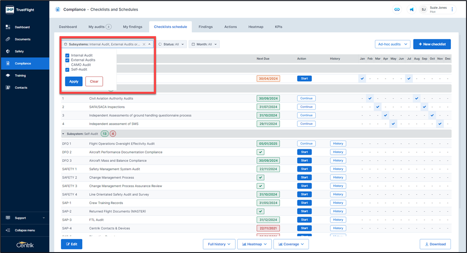The height and width of the screenshot is (253, 467).
Task: Uncheck the Internal Audit checkbox
Action: tap(67, 56)
